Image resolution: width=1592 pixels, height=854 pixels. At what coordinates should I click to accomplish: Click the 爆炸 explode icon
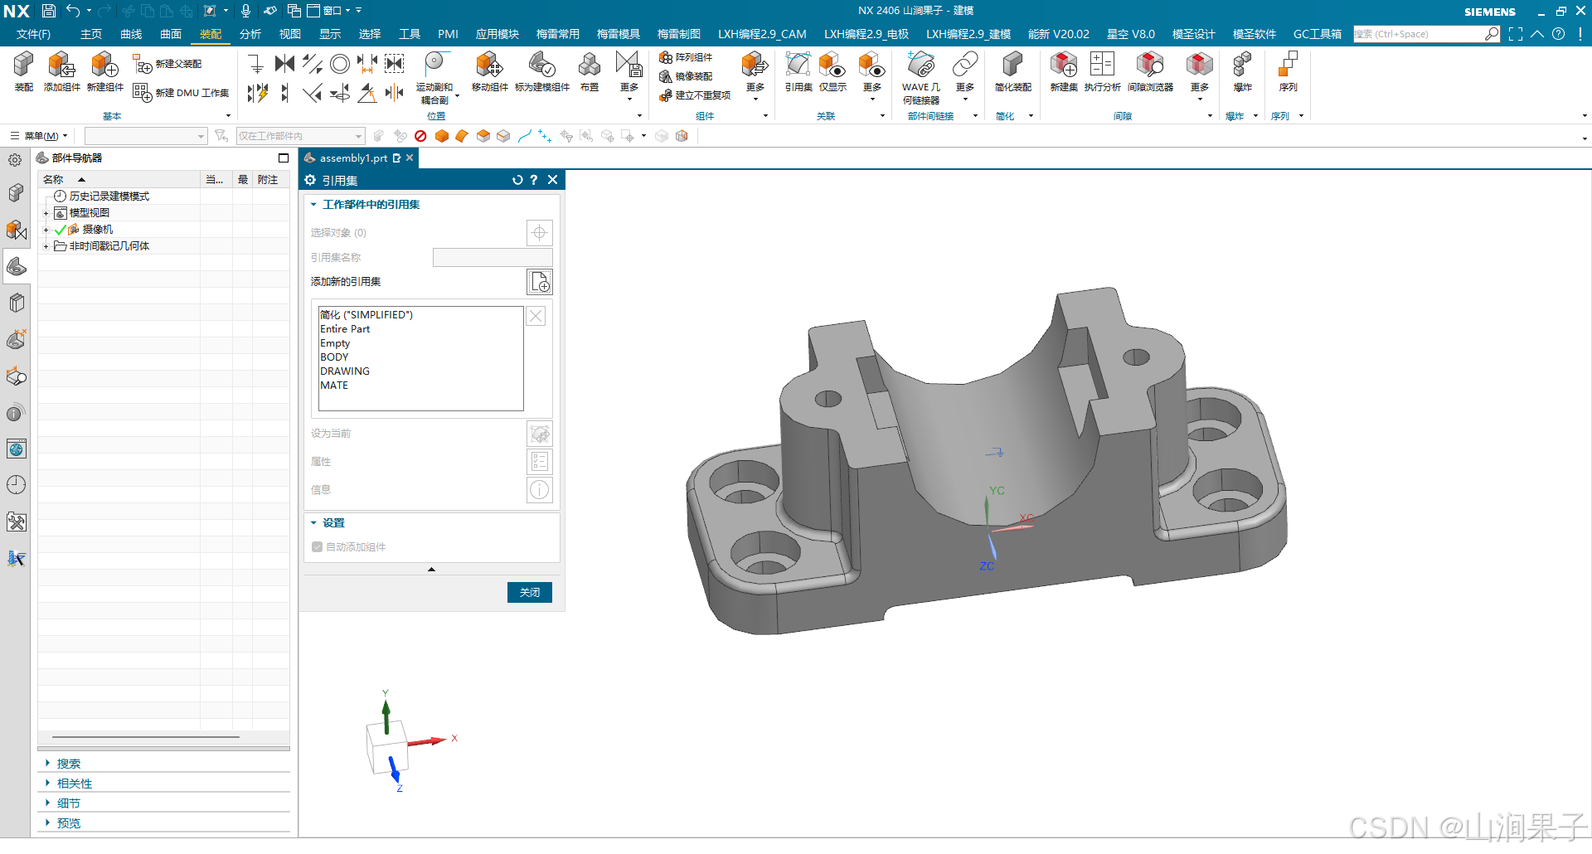click(x=1242, y=70)
